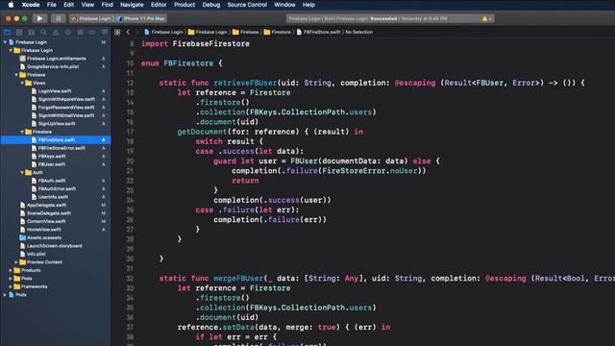Click the Firestore folder breadcrumb
615x346 pixels.
click(x=278, y=32)
